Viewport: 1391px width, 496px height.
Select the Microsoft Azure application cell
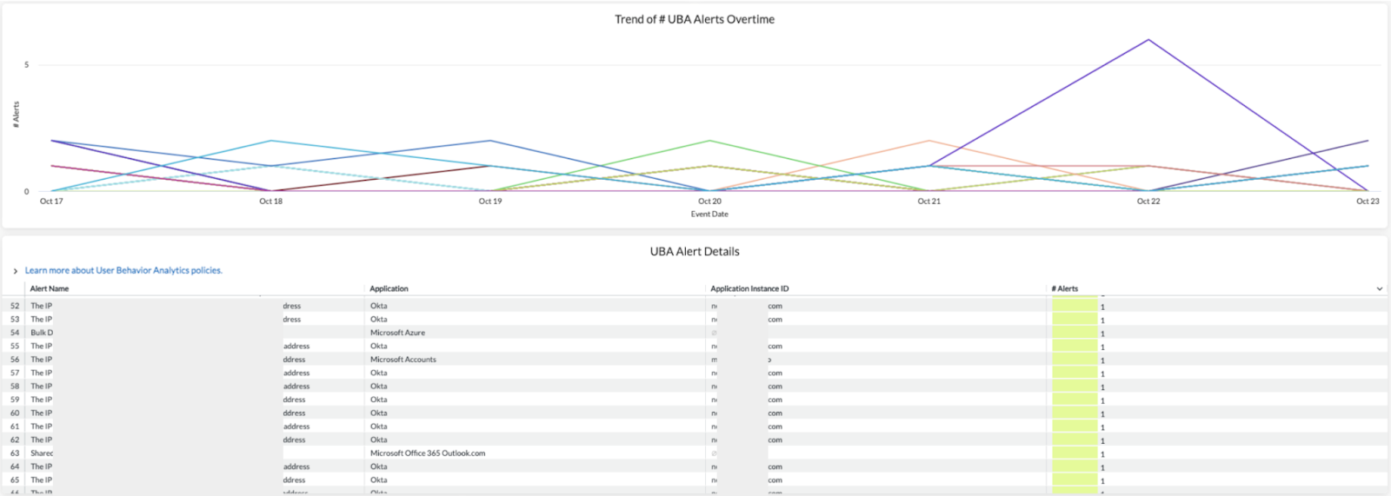[397, 333]
